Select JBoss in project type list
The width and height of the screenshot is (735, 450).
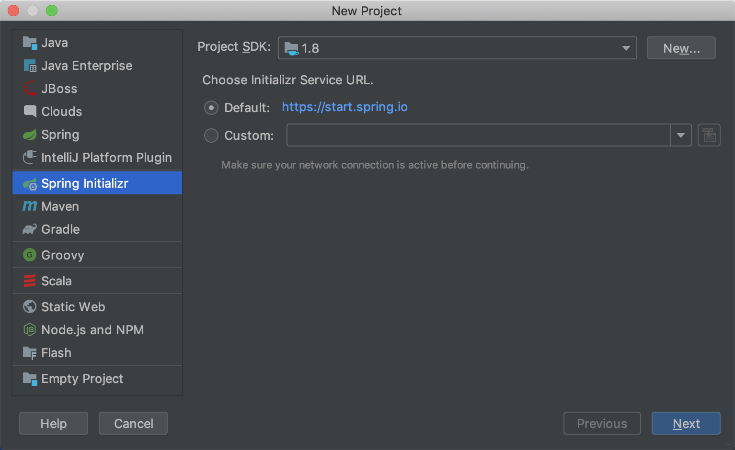coord(97,89)
